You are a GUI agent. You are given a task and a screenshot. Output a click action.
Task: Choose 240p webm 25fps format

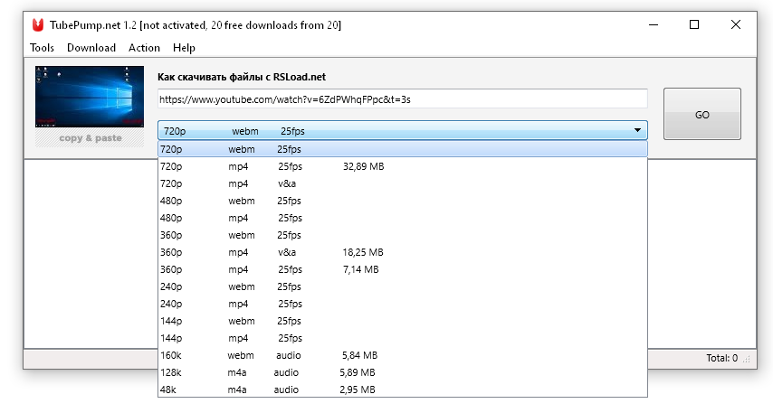click(x=402, y=286)
